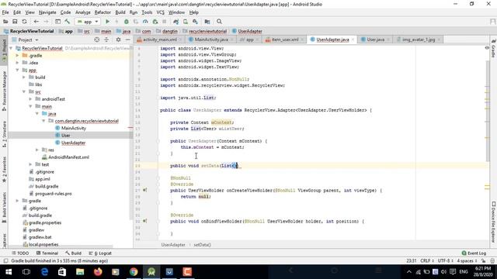Open the Logcat tool window
The height and width of the screenshot is (279, 497).
tap(100, 253)
